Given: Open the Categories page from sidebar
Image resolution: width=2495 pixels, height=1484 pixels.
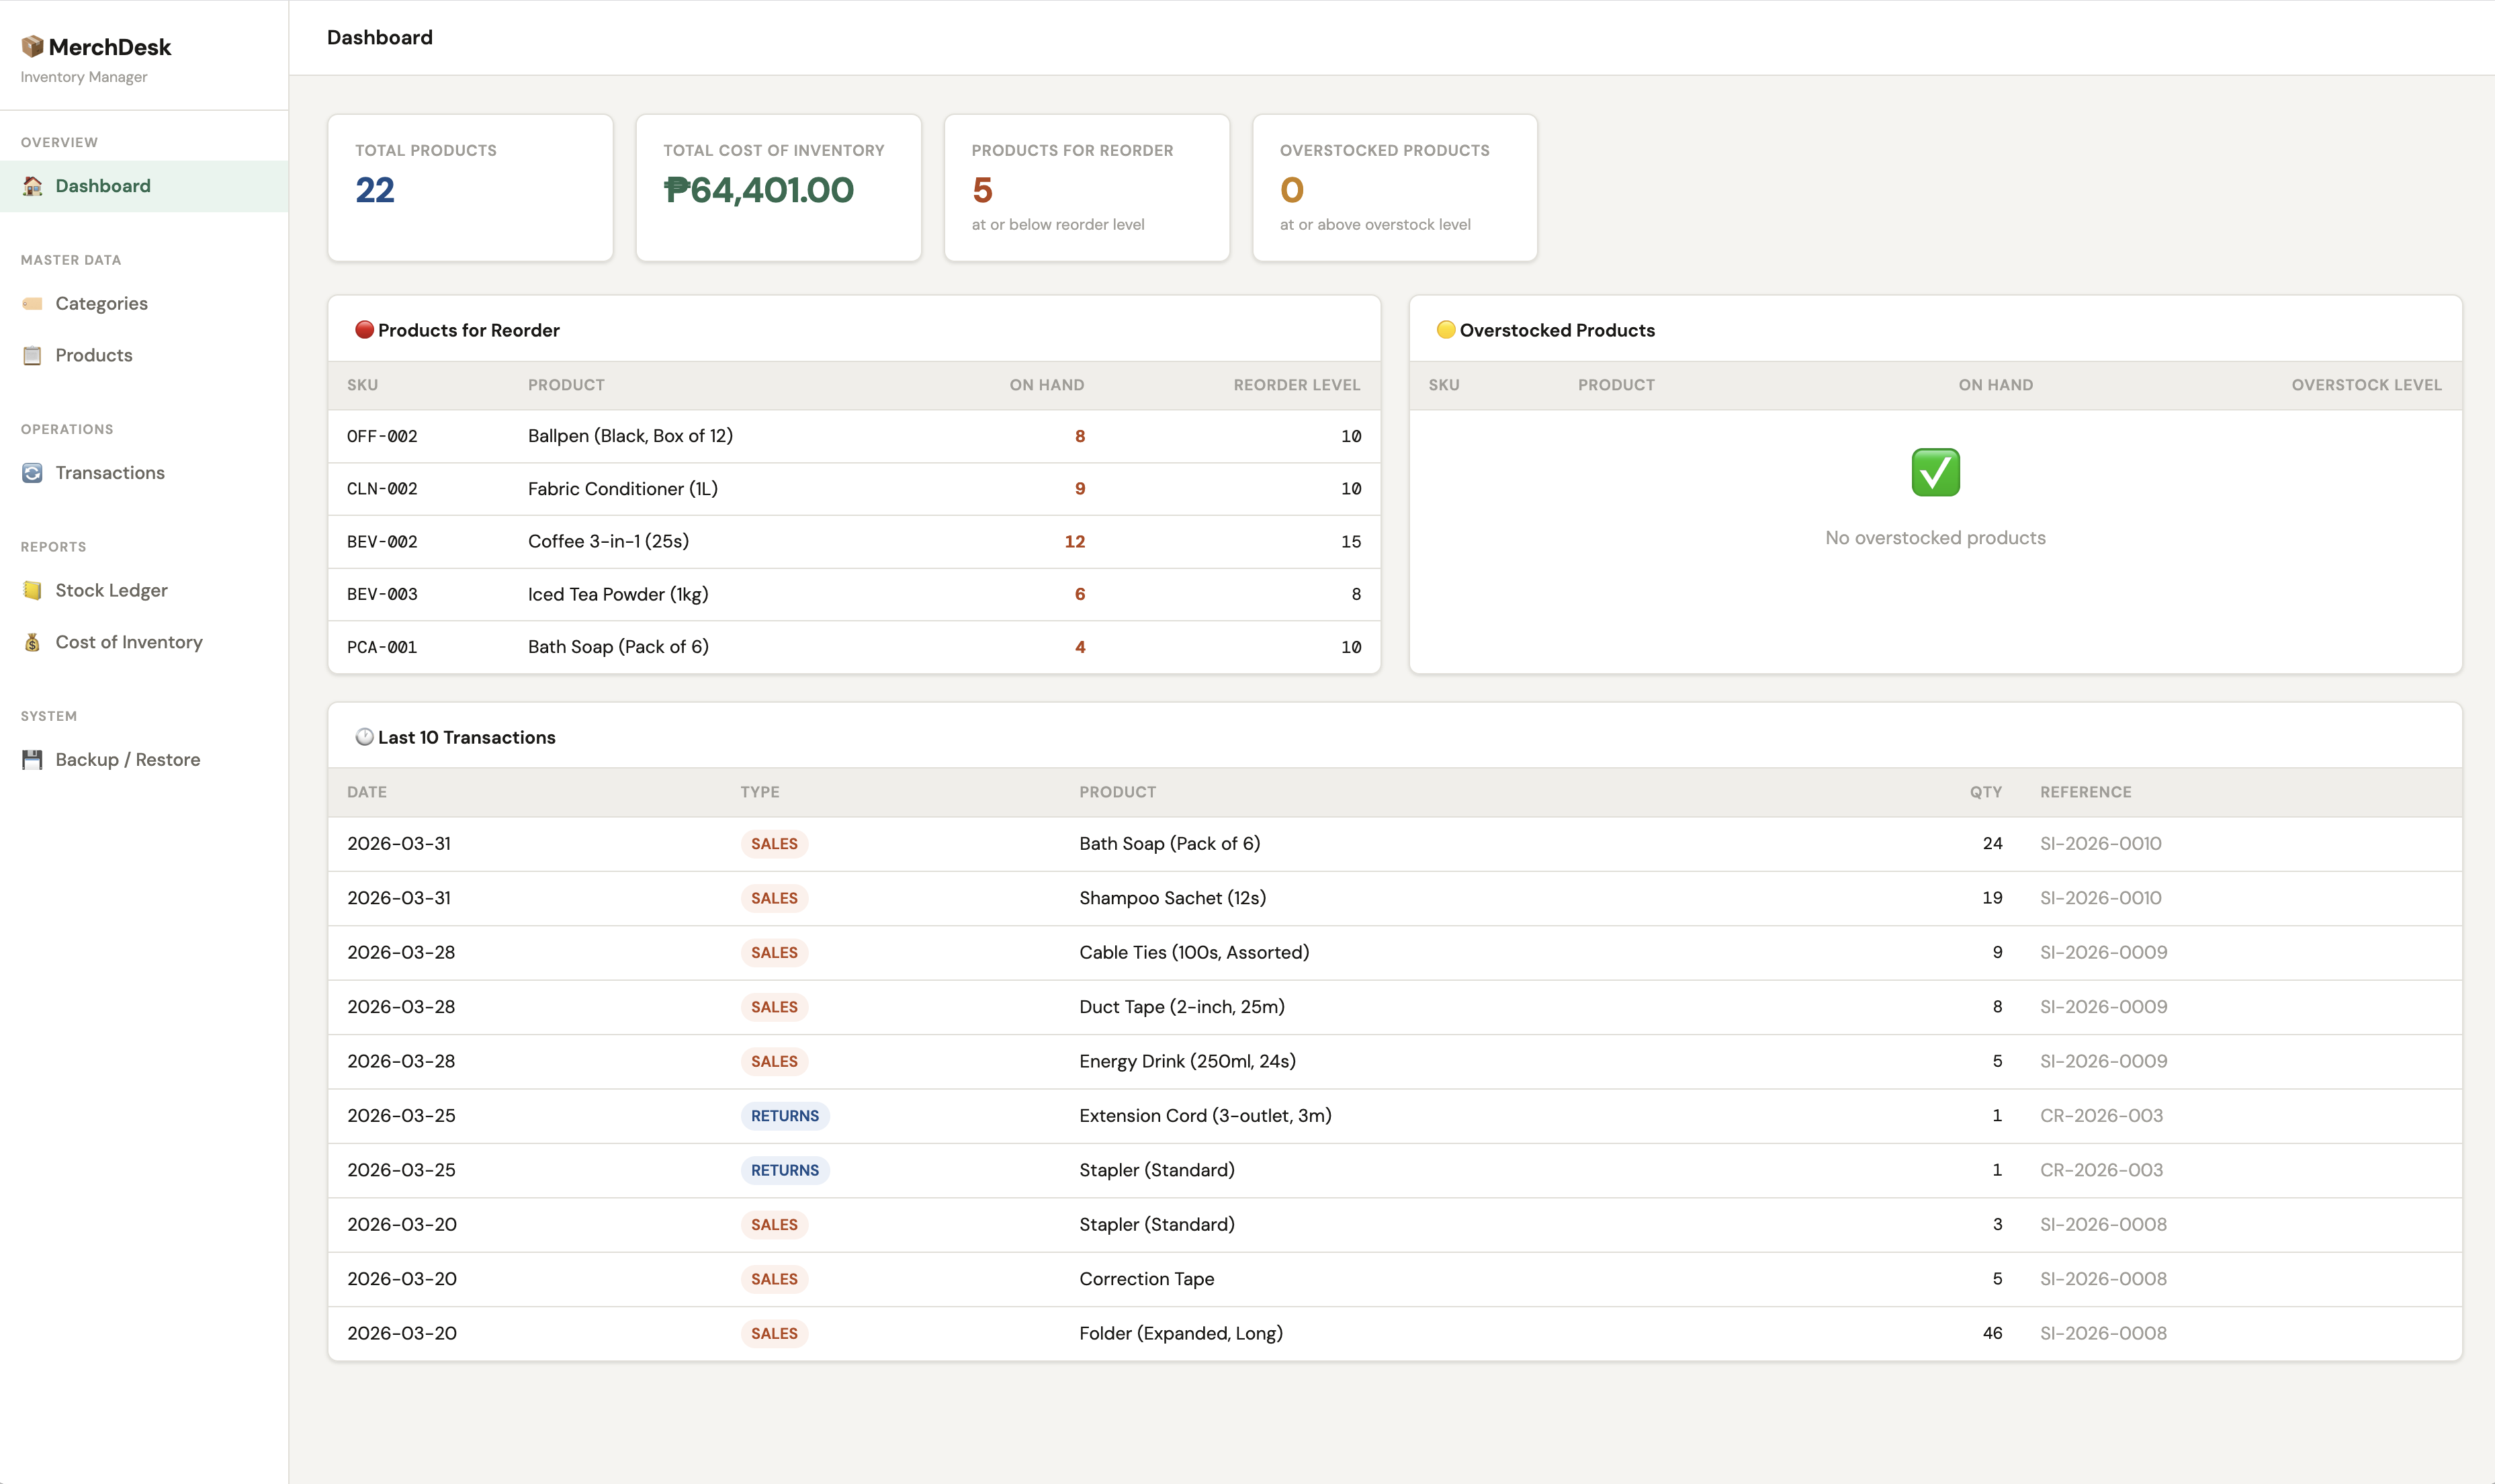Looking at the screenshot, I should click(x=101, y=303).
